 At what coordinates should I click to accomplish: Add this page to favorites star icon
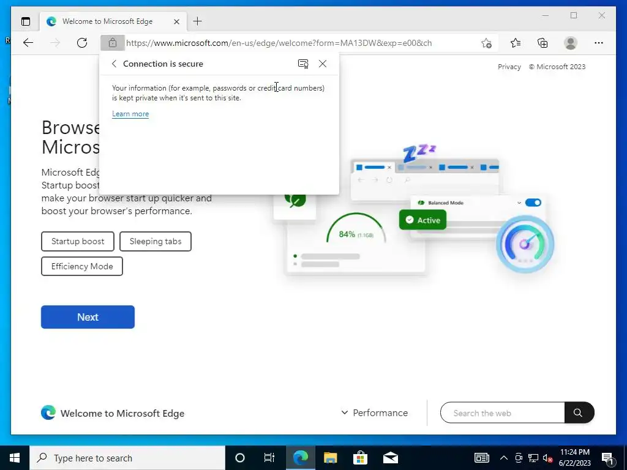pyautogui.click(x=486, y=43)
